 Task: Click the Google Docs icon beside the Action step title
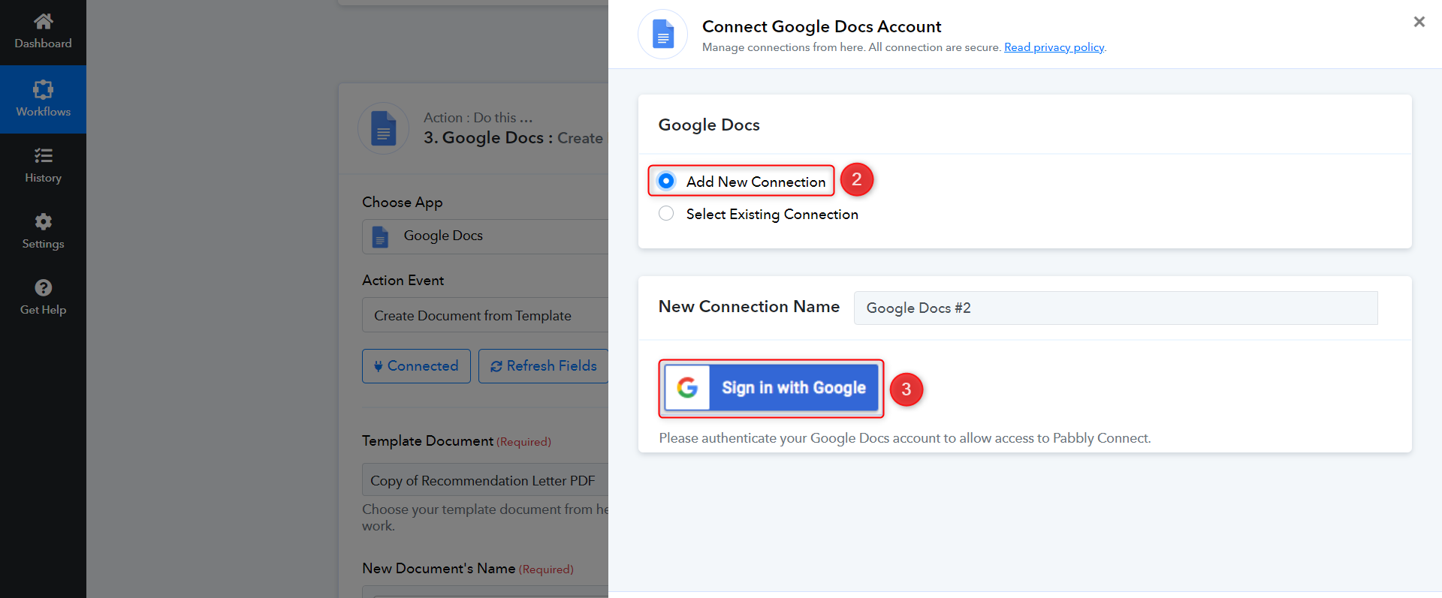point(383,128)
